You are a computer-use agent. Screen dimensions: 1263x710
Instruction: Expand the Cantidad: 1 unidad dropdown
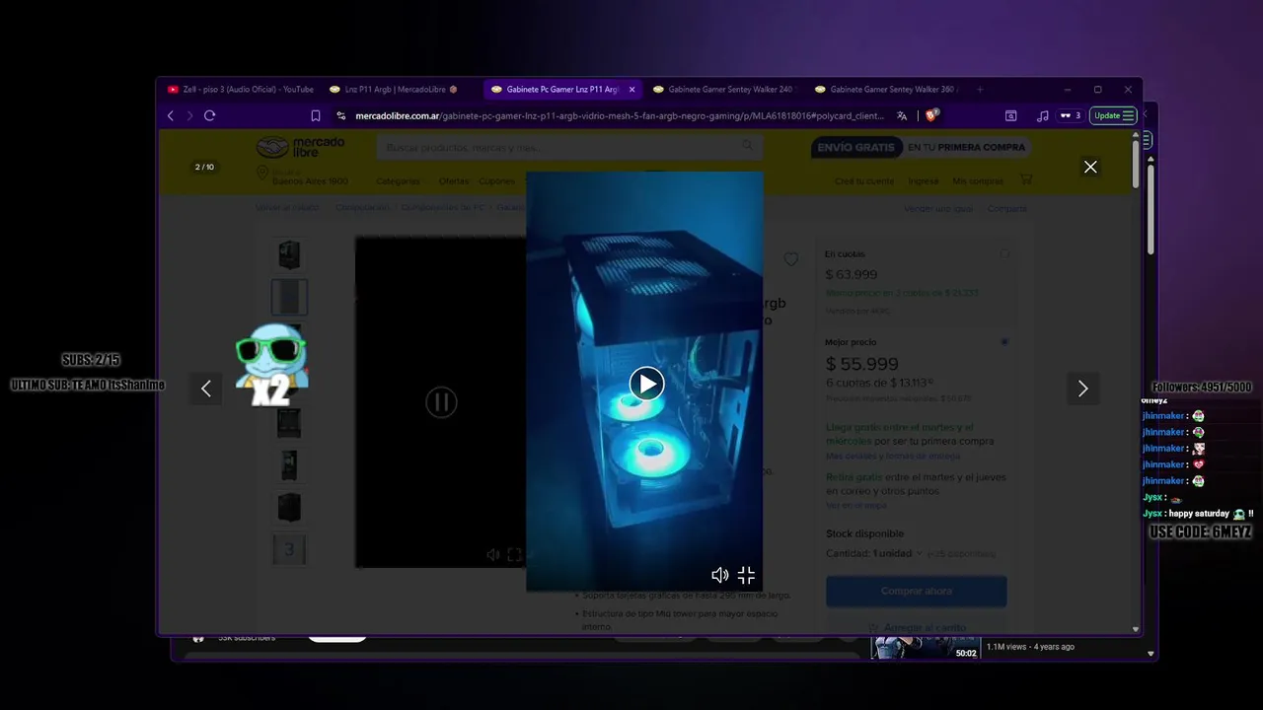click(x=874, y=553)
